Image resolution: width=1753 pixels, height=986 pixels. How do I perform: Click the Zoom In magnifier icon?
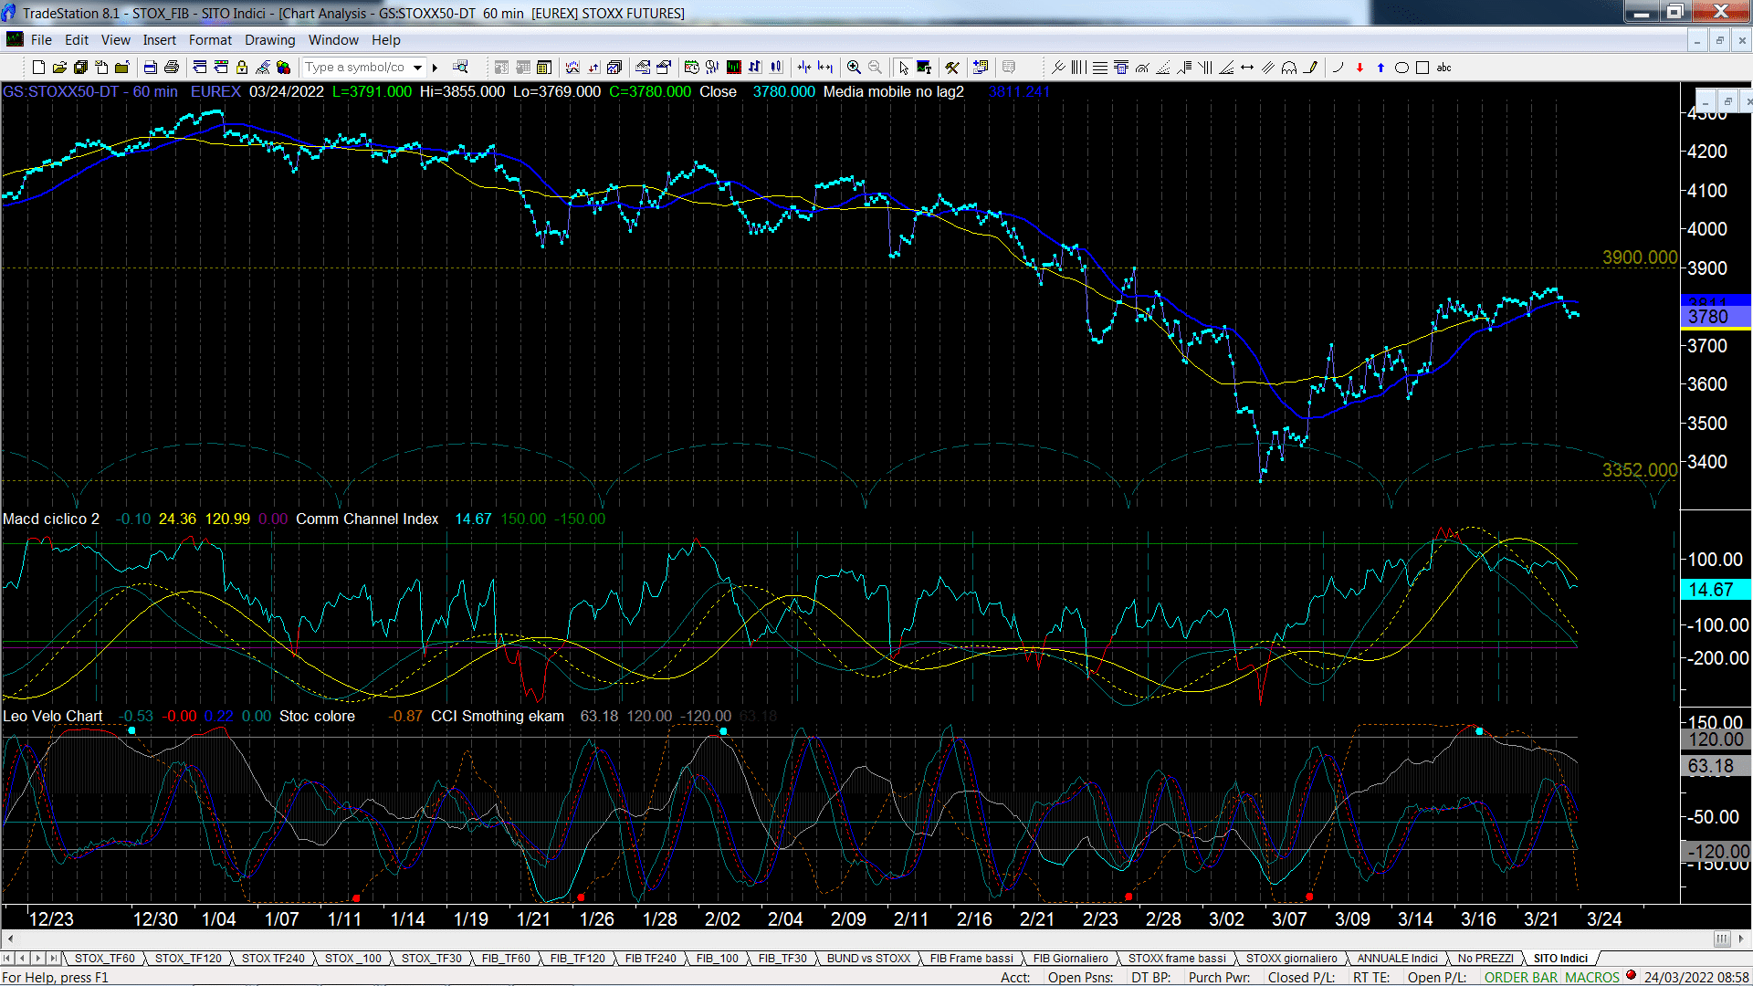854,67
